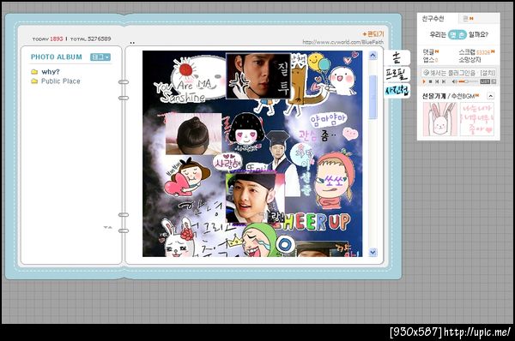Open the 앱스 (apps) link

click(x=428, y=60)
